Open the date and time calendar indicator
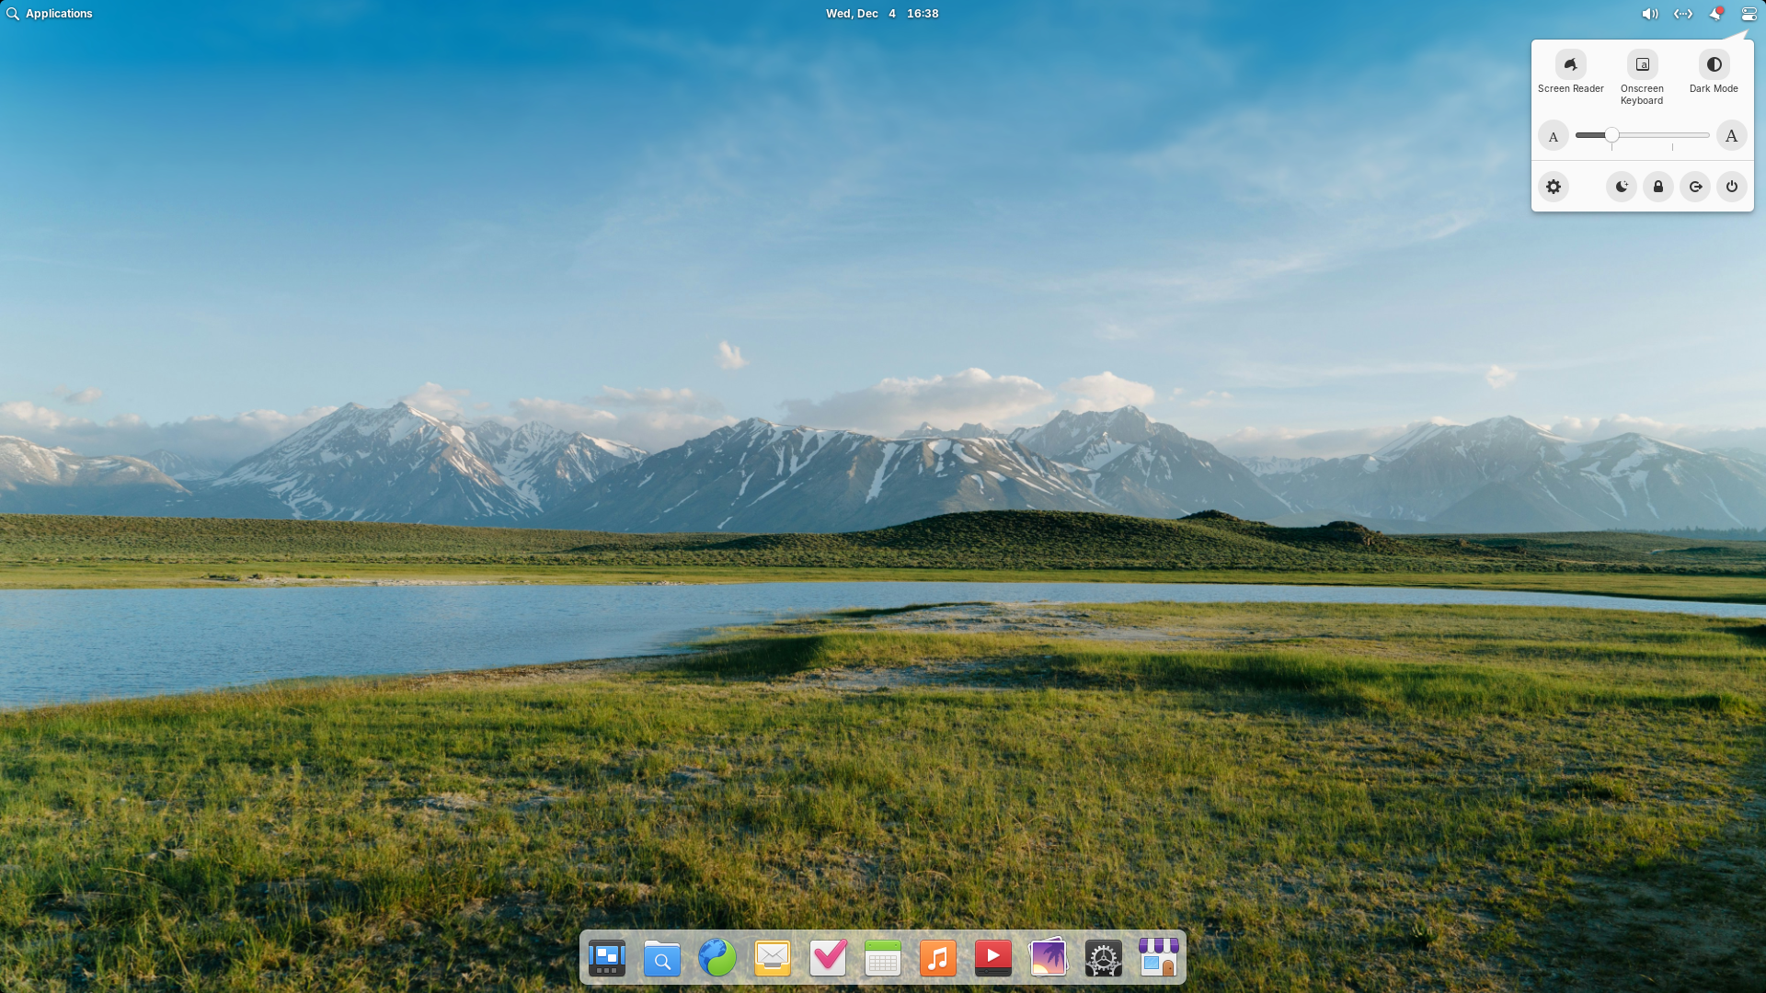 coord(882,14)
